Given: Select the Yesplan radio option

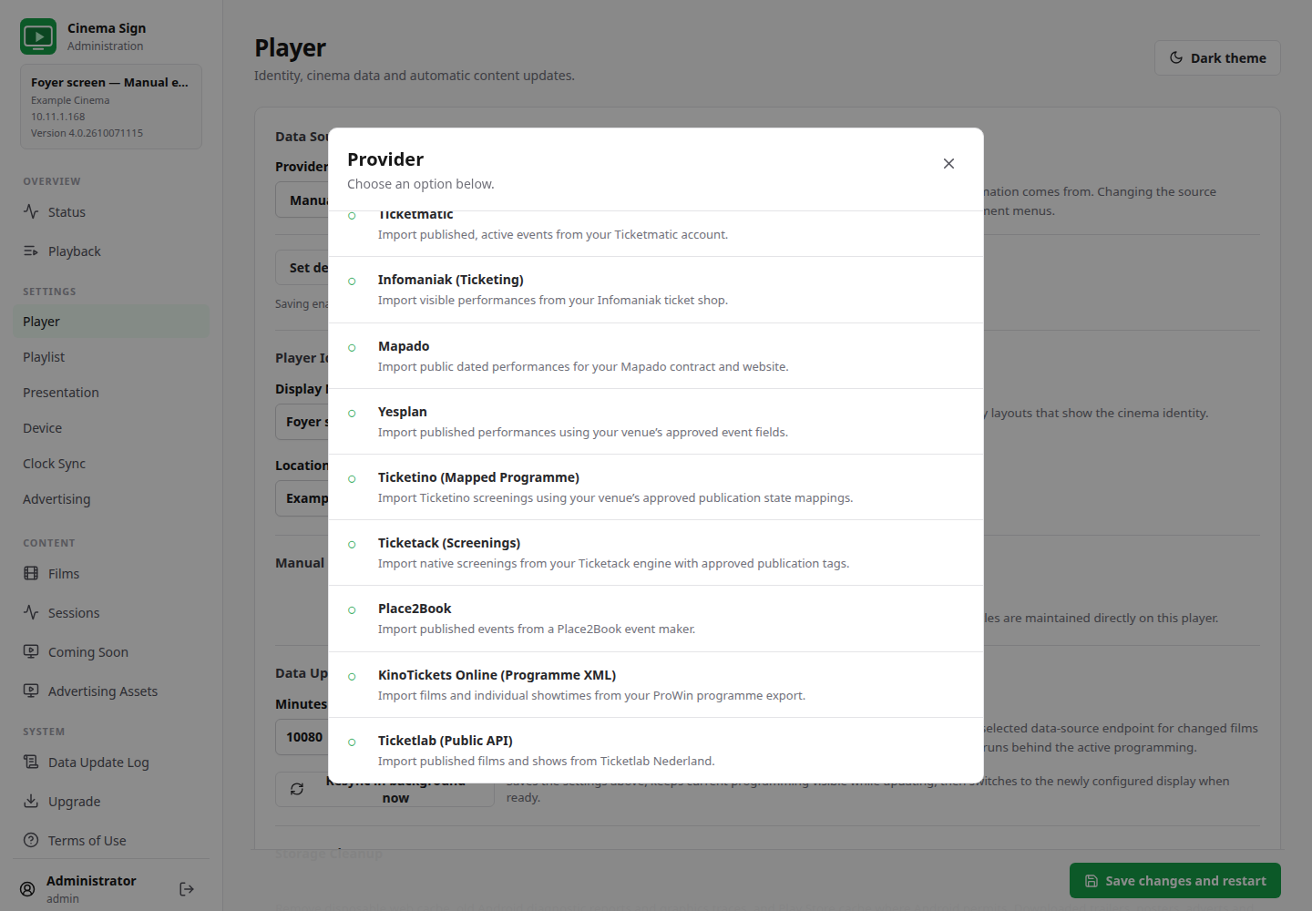Looking at the screenshot, I should (352, 414).
